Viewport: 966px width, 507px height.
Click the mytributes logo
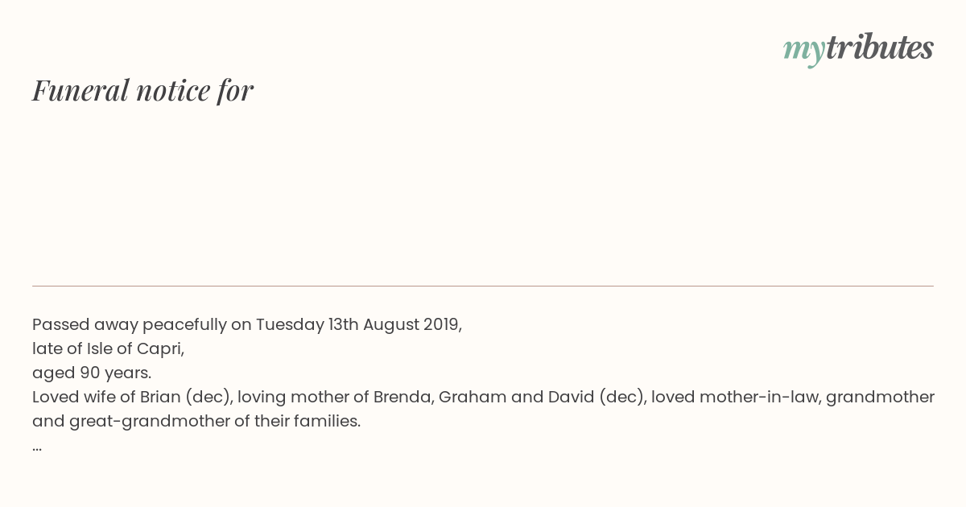click(858, 49)
